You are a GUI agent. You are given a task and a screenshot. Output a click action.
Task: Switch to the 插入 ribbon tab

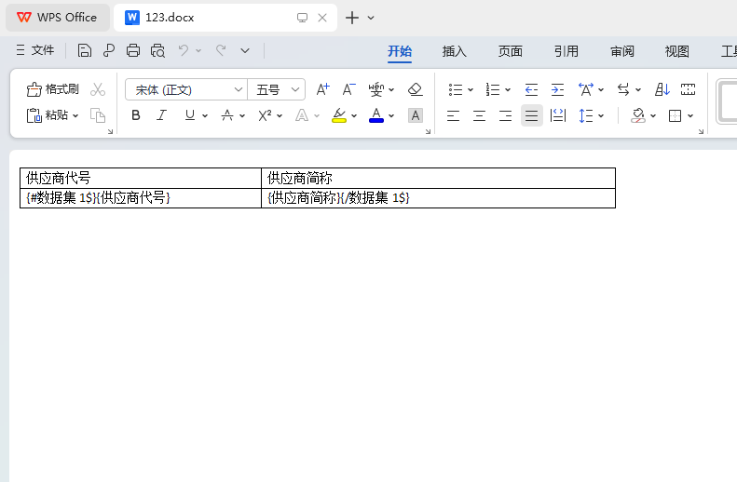(x=454, y=51)
